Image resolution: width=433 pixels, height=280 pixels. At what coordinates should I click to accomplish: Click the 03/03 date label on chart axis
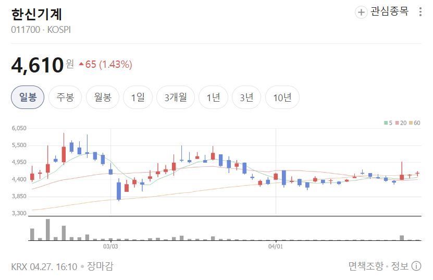tap(110, 246)
